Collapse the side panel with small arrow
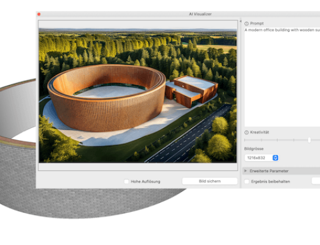The width and height of the screenshot is (320, 245). tap(241, 21)
